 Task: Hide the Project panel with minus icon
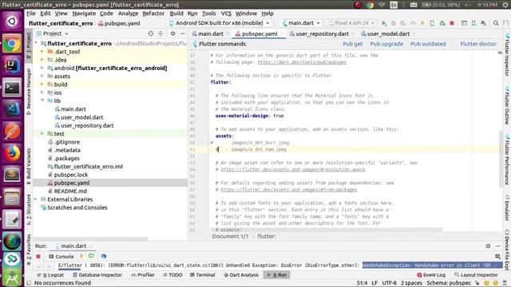pos(183,33)
